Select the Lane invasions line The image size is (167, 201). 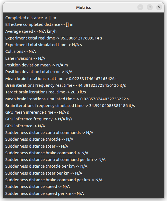tap(25, 58)
